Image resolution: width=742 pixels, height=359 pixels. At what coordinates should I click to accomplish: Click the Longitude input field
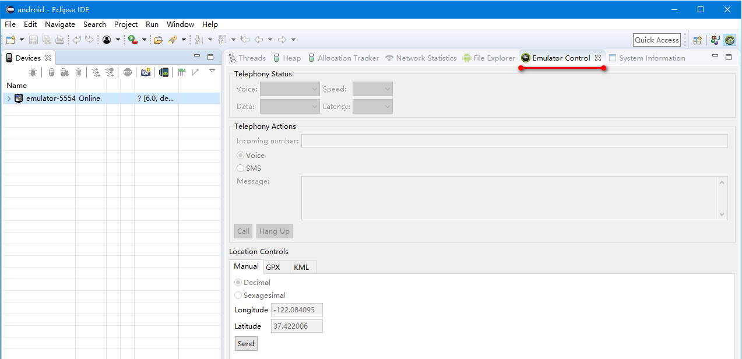297,310
